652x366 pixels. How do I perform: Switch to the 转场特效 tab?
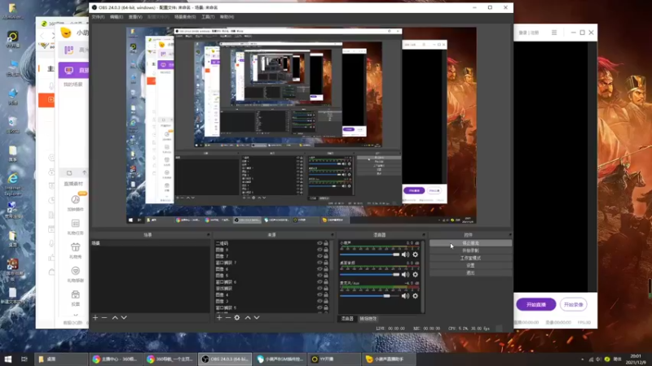(x=368, y=319)
